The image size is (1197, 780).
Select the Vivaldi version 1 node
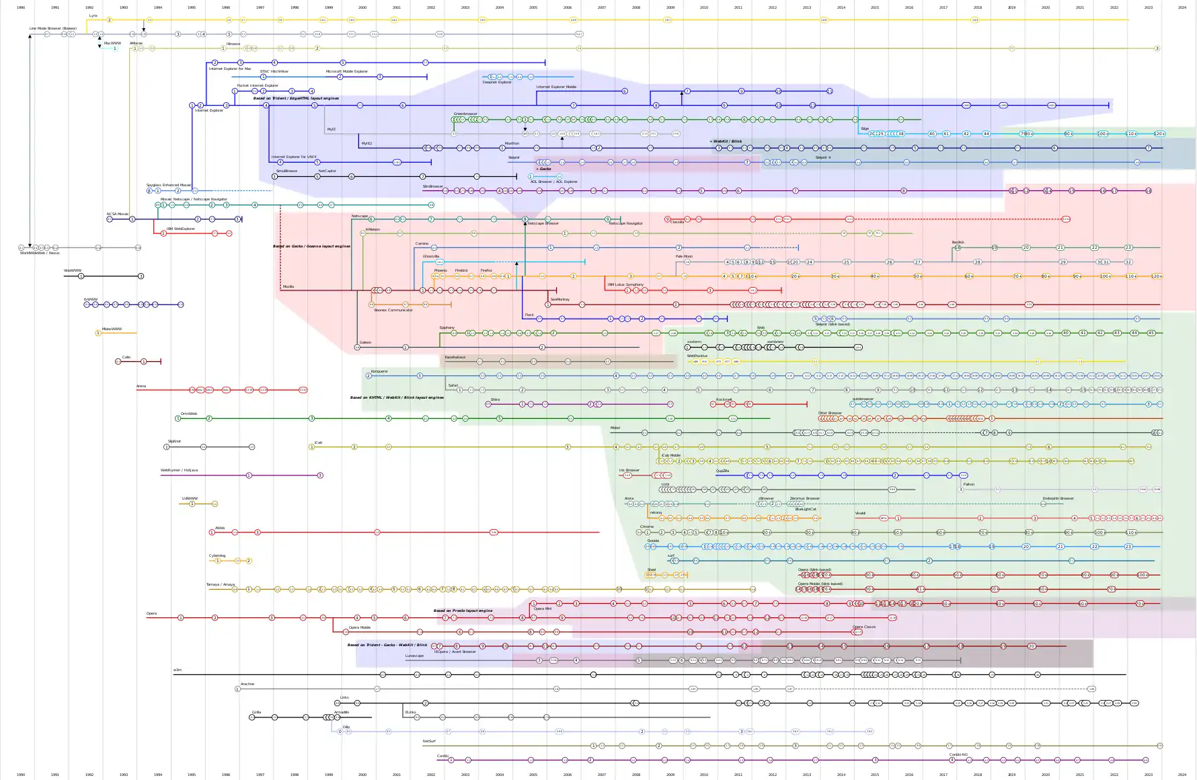pos(898,518)
